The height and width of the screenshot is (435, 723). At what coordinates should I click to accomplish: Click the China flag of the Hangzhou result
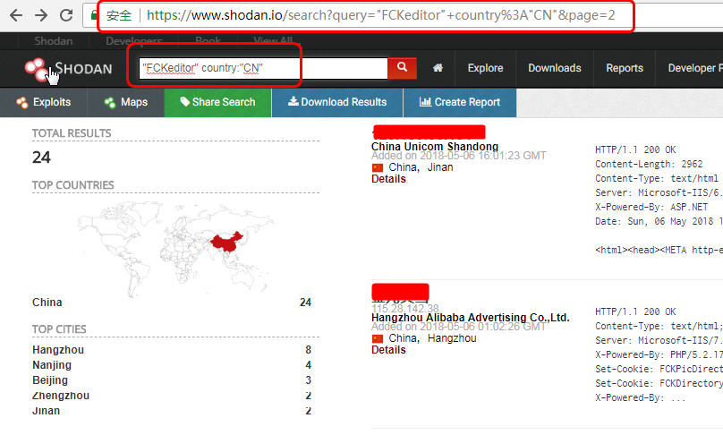click(378, 339)
